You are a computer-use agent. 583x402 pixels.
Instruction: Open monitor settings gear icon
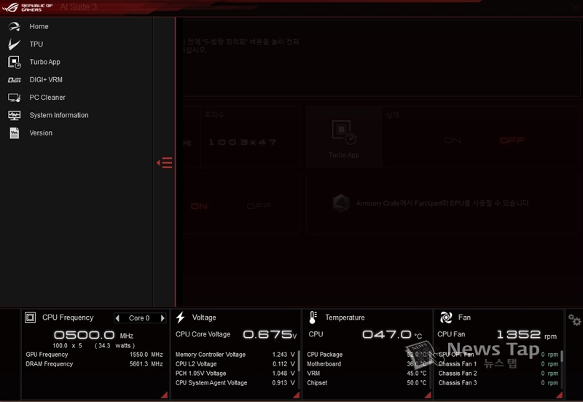(x=574, y=320)
